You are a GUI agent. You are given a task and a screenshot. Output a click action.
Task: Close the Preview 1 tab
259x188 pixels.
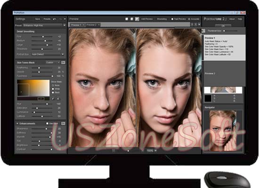click(83, 25)
